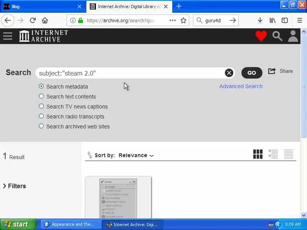Click the GO search button

252,73
